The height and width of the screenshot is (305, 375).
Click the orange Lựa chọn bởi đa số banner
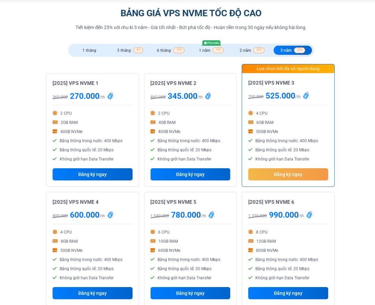click(288, 68)
